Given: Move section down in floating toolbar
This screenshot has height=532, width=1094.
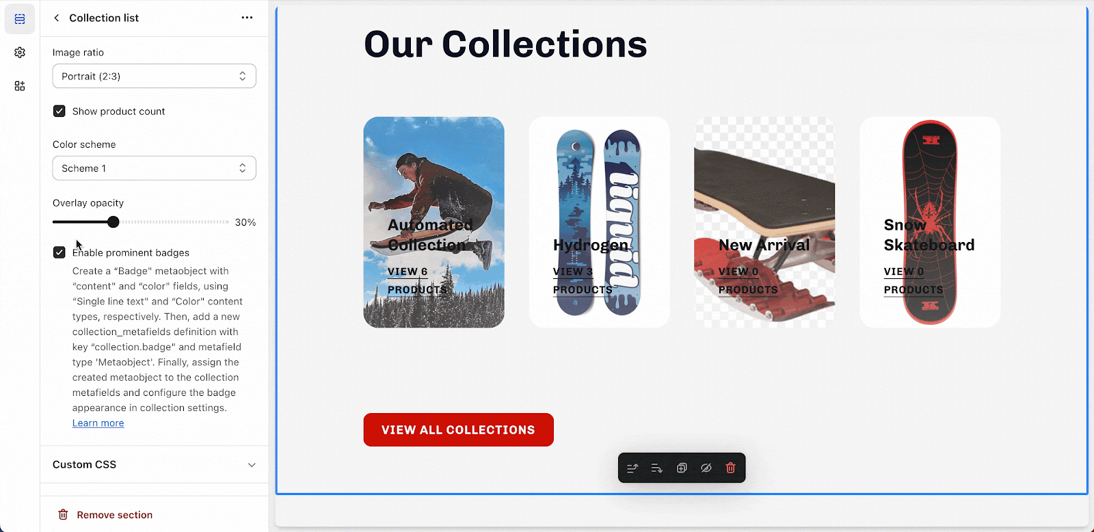Looking at the screenshot, I should [657, 468].
